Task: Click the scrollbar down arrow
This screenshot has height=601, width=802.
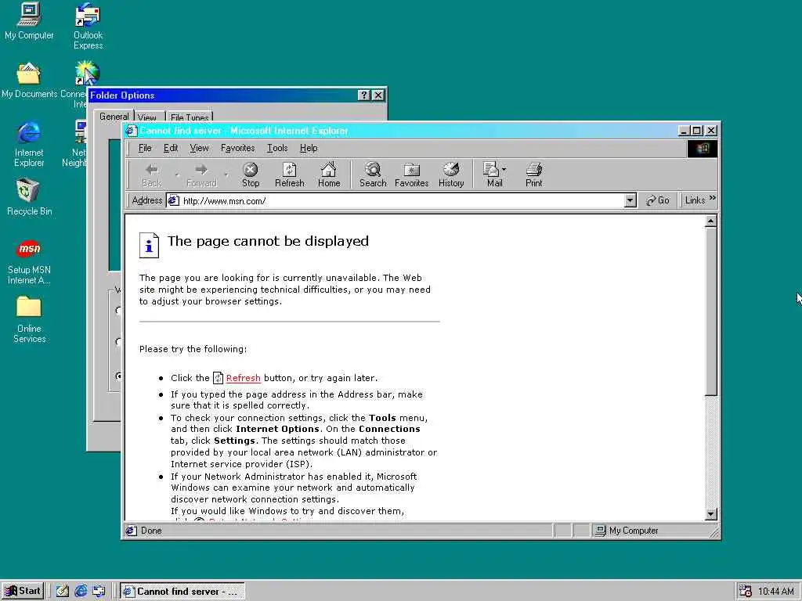Action: coord(710,514)
